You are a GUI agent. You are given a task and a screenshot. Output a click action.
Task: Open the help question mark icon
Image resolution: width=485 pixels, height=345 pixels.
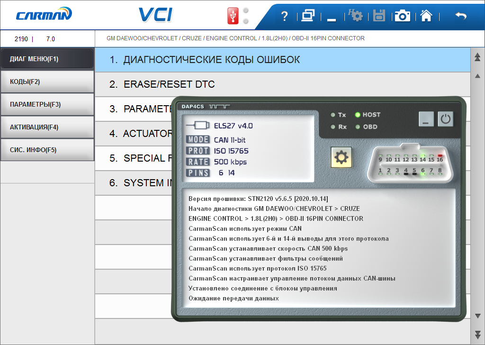[x=284, y=16]
